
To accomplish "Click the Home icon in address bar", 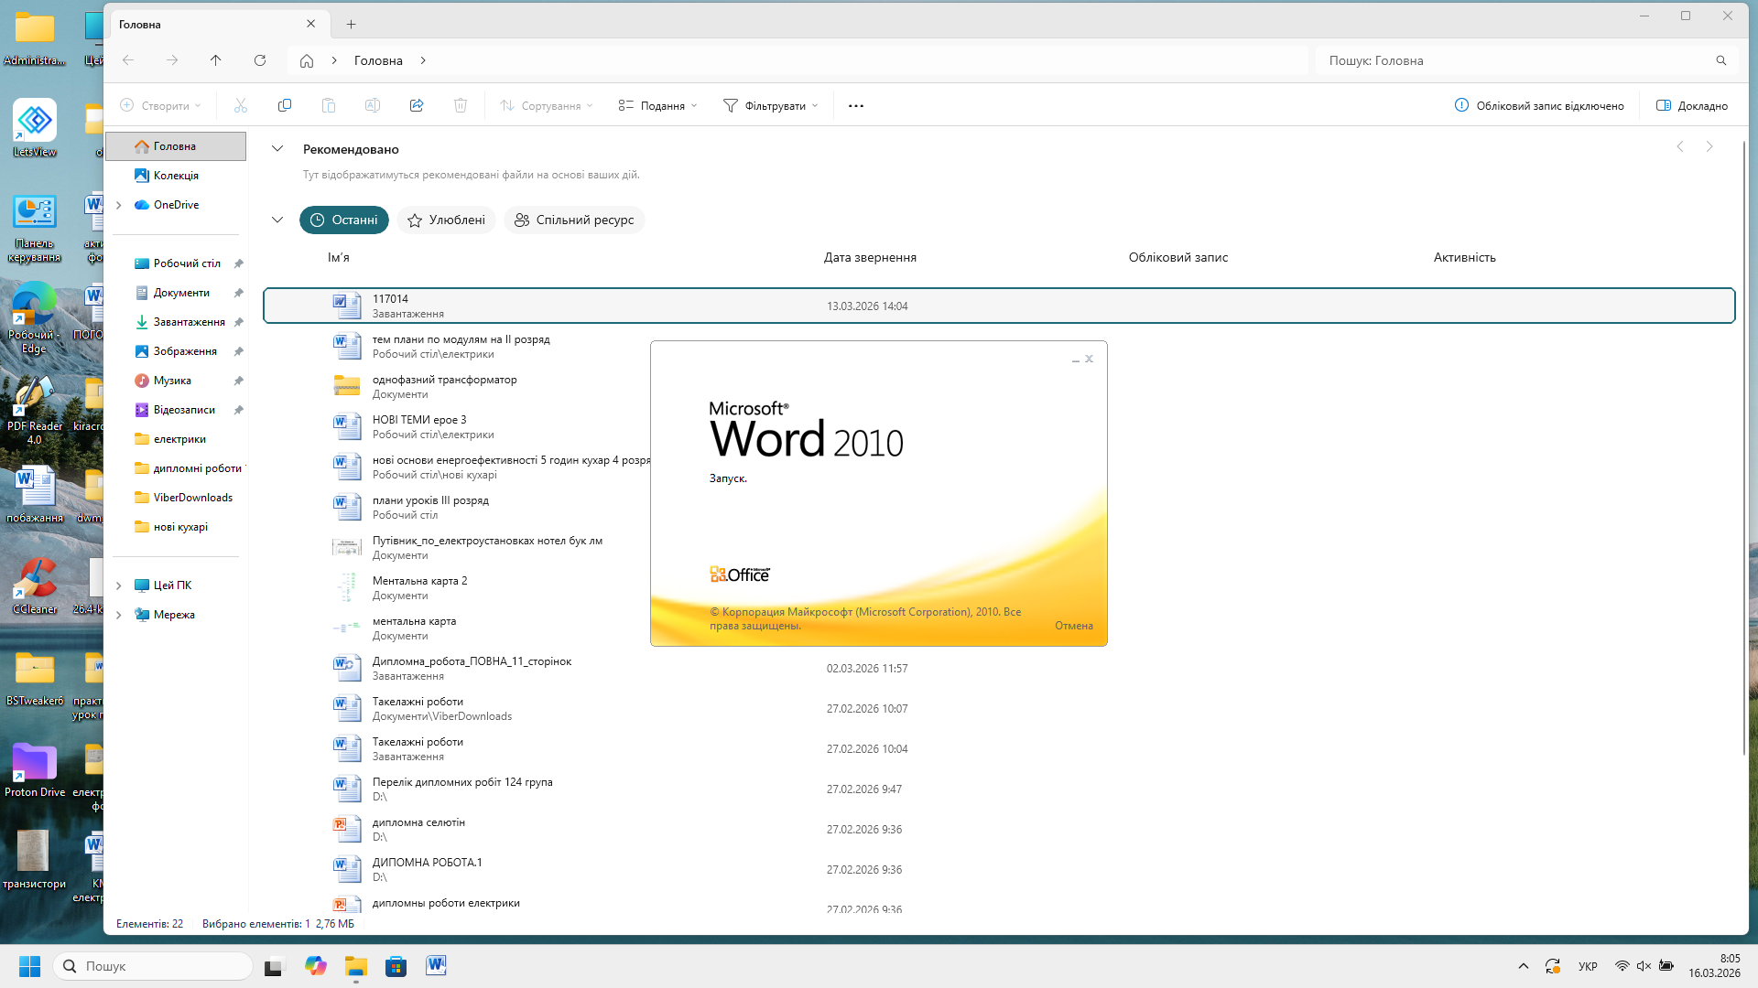I will [x=307, y=60].
